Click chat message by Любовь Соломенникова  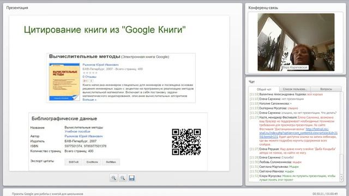[x=275, y=162]
